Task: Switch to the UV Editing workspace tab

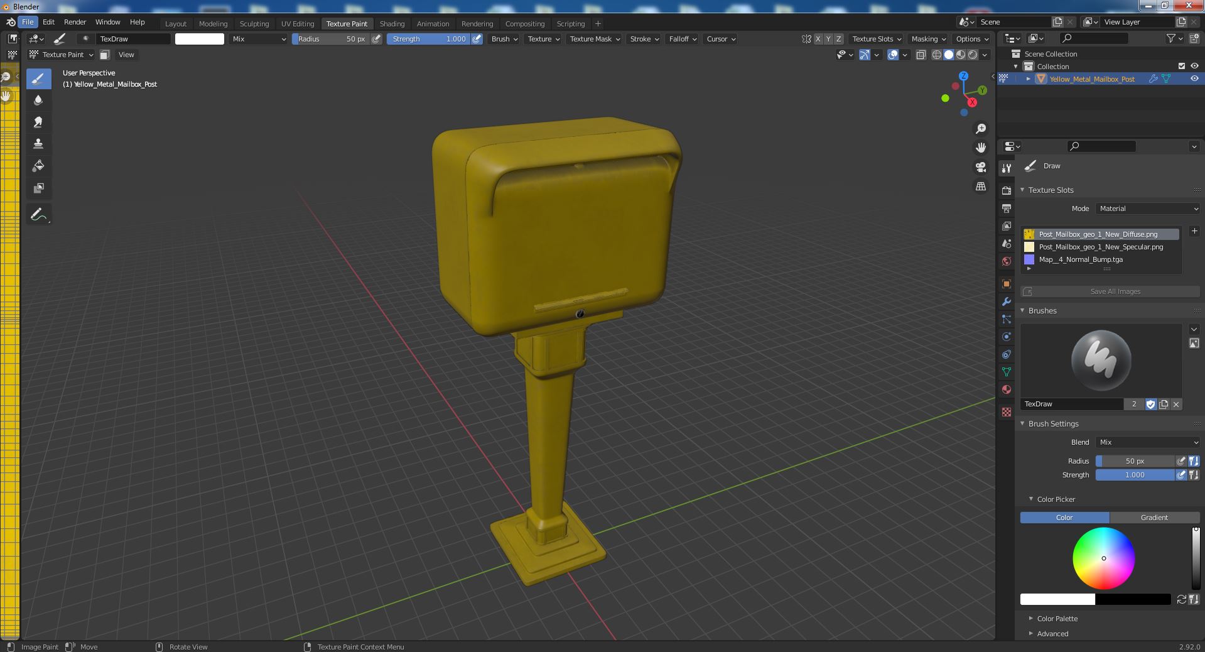Action: click(297, 24)
